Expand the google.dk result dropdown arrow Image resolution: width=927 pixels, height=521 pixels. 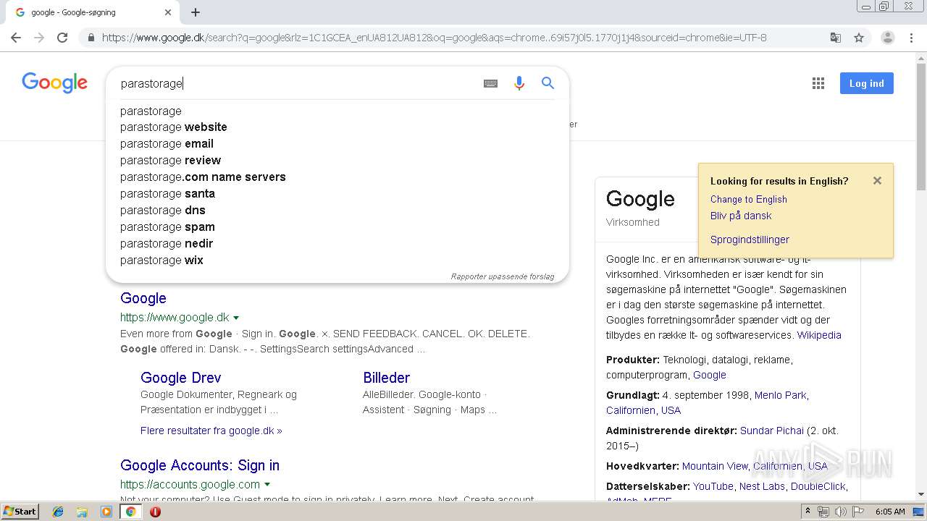pos(236,318)
